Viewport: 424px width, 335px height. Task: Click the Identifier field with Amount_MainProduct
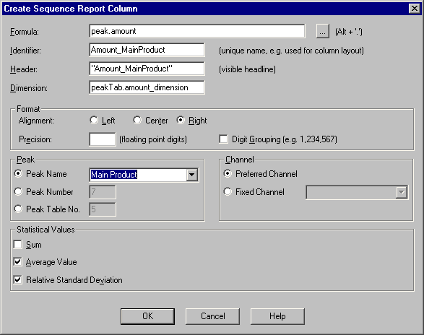pos(147,50)
